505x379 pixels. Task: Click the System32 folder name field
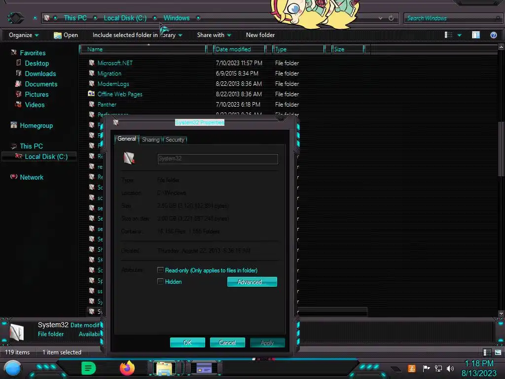click(217, 159)
